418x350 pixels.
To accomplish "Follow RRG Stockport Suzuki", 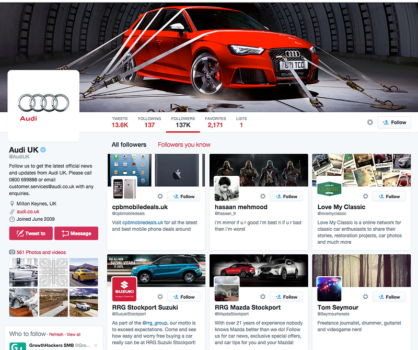I will click(184, 297).
